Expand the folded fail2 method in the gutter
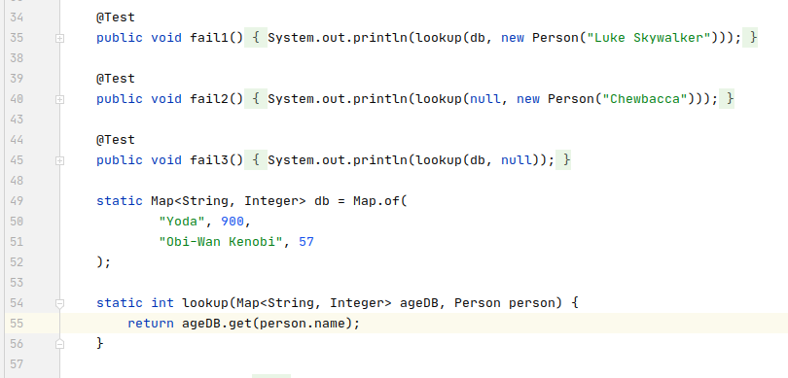Image resolution: width=788 pixels, height=378 pixels. [59, 99]
